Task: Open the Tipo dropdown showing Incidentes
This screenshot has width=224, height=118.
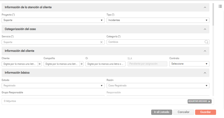Action: click(158, 20)
